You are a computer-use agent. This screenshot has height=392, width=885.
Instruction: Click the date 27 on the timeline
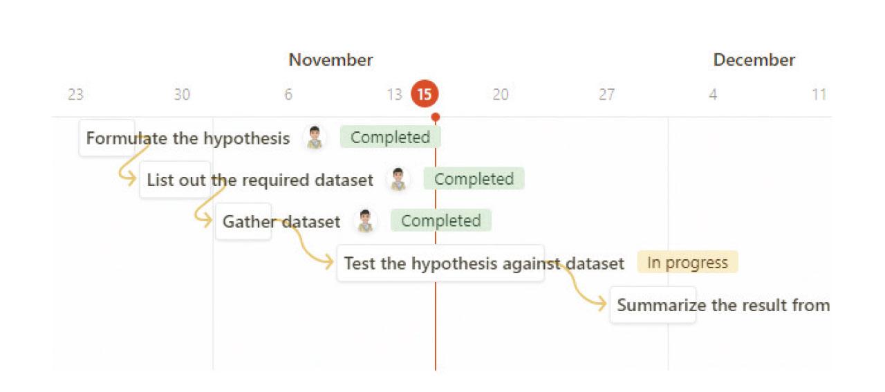click(x=606, y=94)
